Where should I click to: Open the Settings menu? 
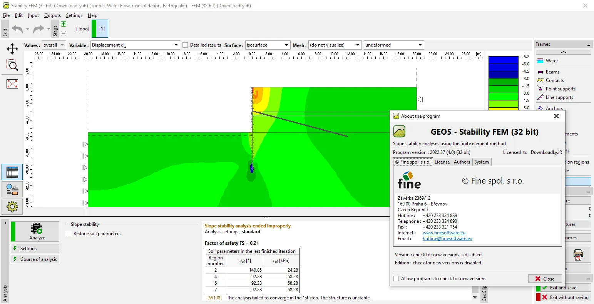[x=74, y=15]
